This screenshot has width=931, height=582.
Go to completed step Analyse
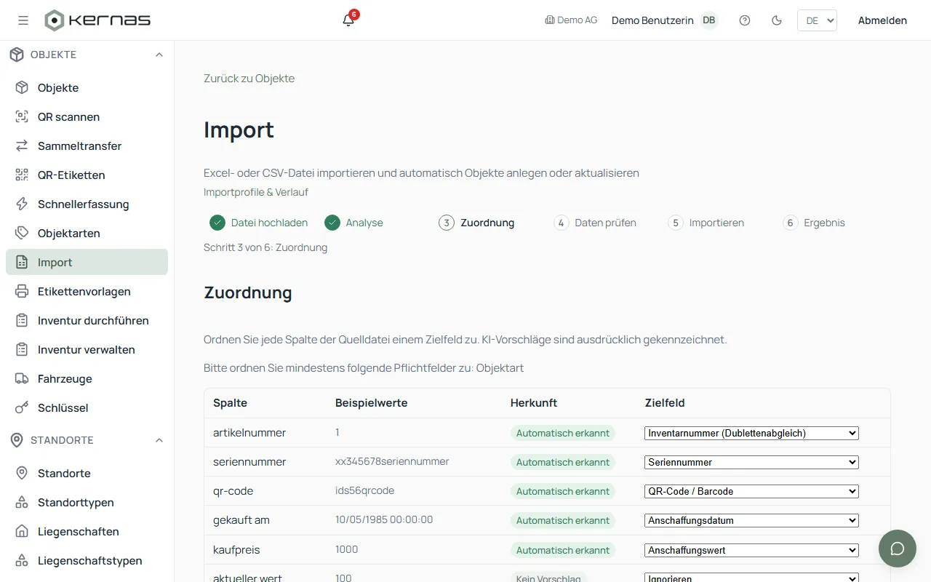pyautogui.click(x=354, y=223)
